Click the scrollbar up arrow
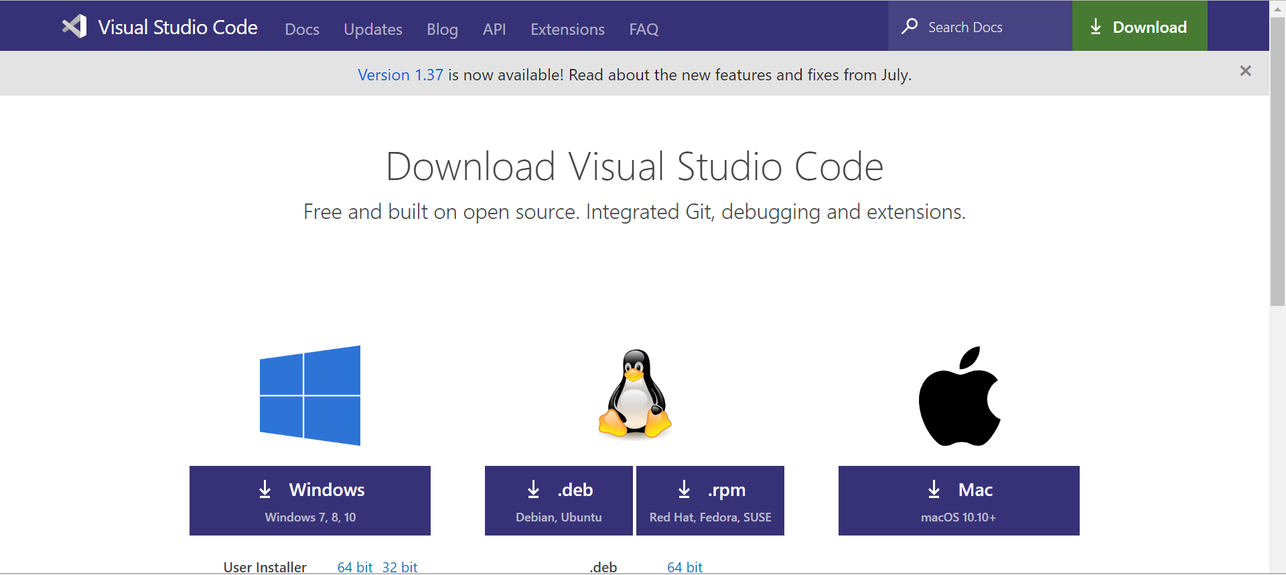 coord(1277,8)
